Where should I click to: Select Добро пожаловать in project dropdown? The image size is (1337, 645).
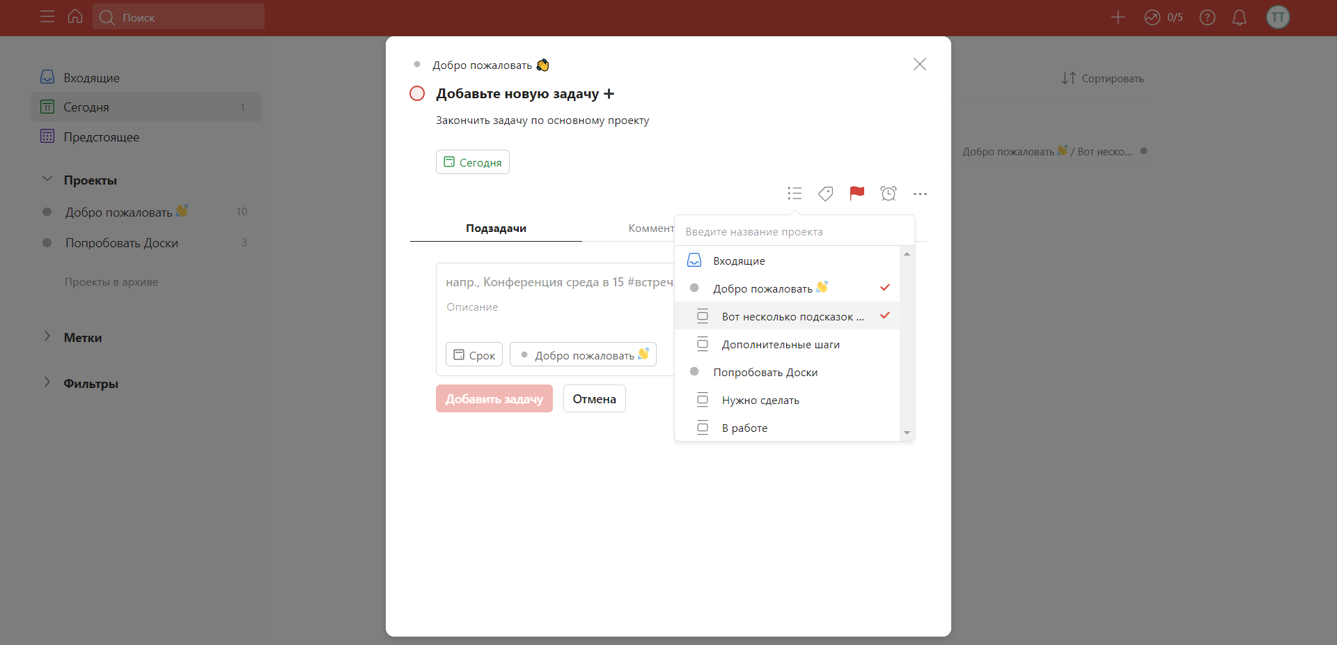[x=788, y=288]
